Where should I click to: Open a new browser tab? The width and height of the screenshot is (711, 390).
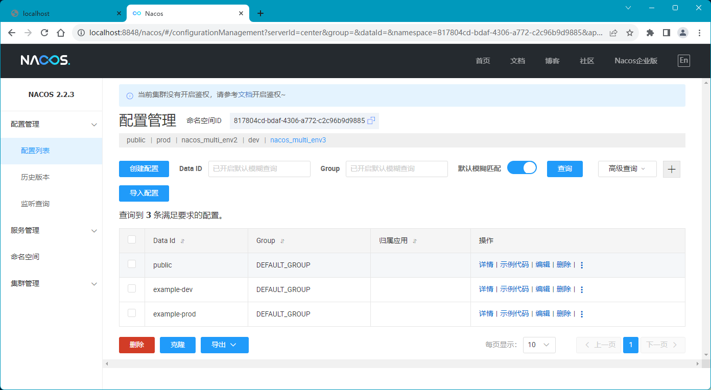pos(260,13)
